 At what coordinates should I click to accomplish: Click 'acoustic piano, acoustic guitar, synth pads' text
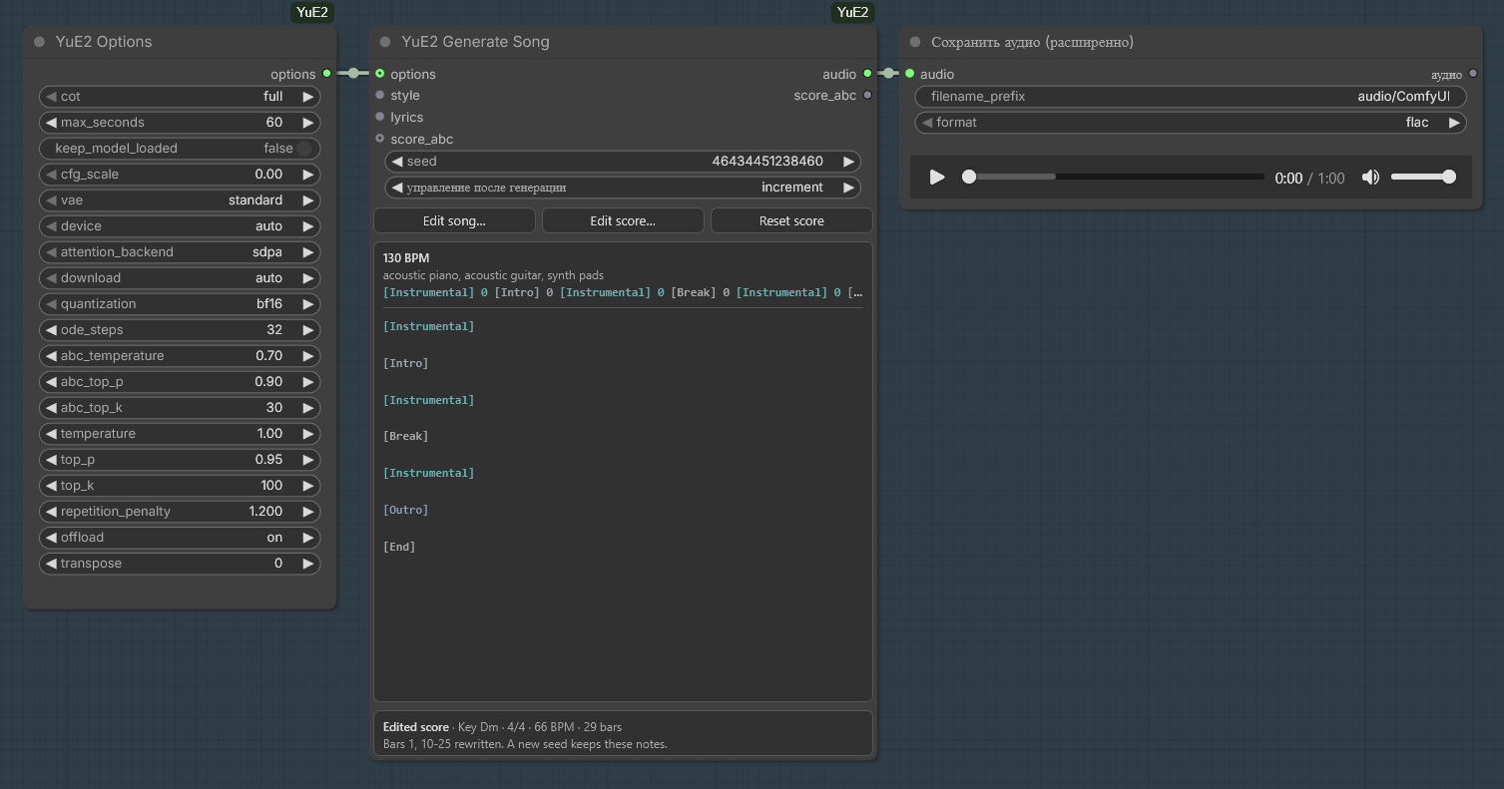point(493,275)
